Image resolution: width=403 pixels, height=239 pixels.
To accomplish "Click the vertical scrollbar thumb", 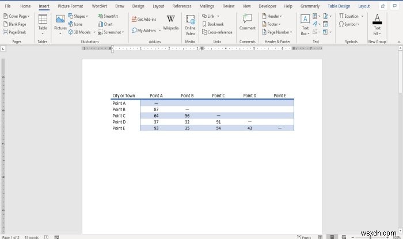I will pos(401,71).
